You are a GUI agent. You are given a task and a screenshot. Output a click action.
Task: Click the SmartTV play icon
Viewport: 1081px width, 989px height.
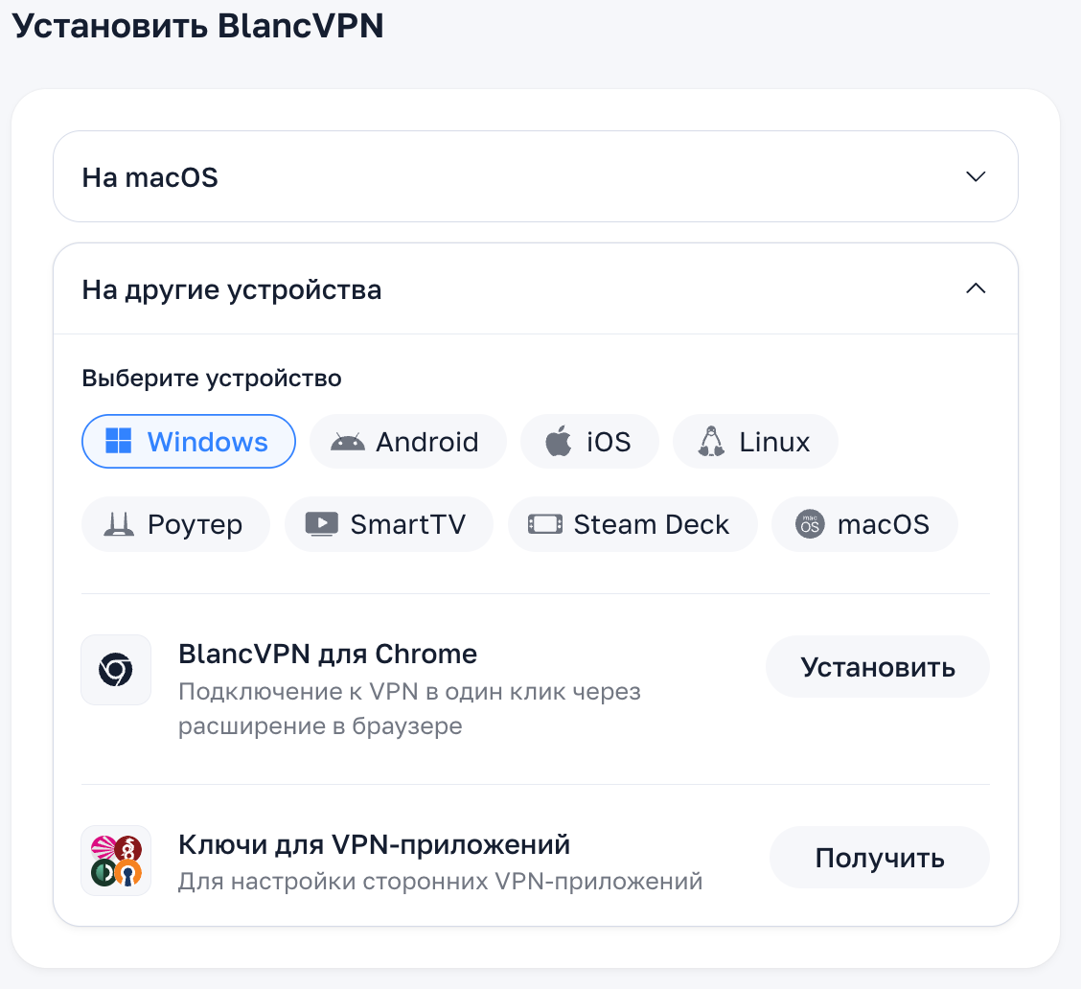click(321, 524)
